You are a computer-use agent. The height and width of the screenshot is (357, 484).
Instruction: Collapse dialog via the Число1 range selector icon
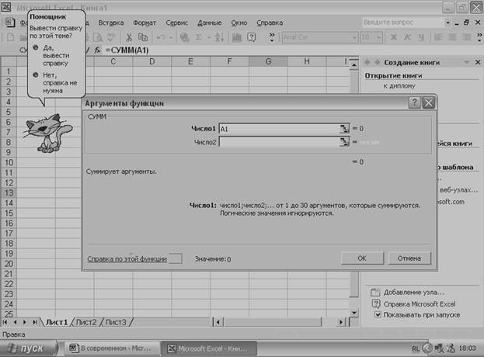point(344,129)
